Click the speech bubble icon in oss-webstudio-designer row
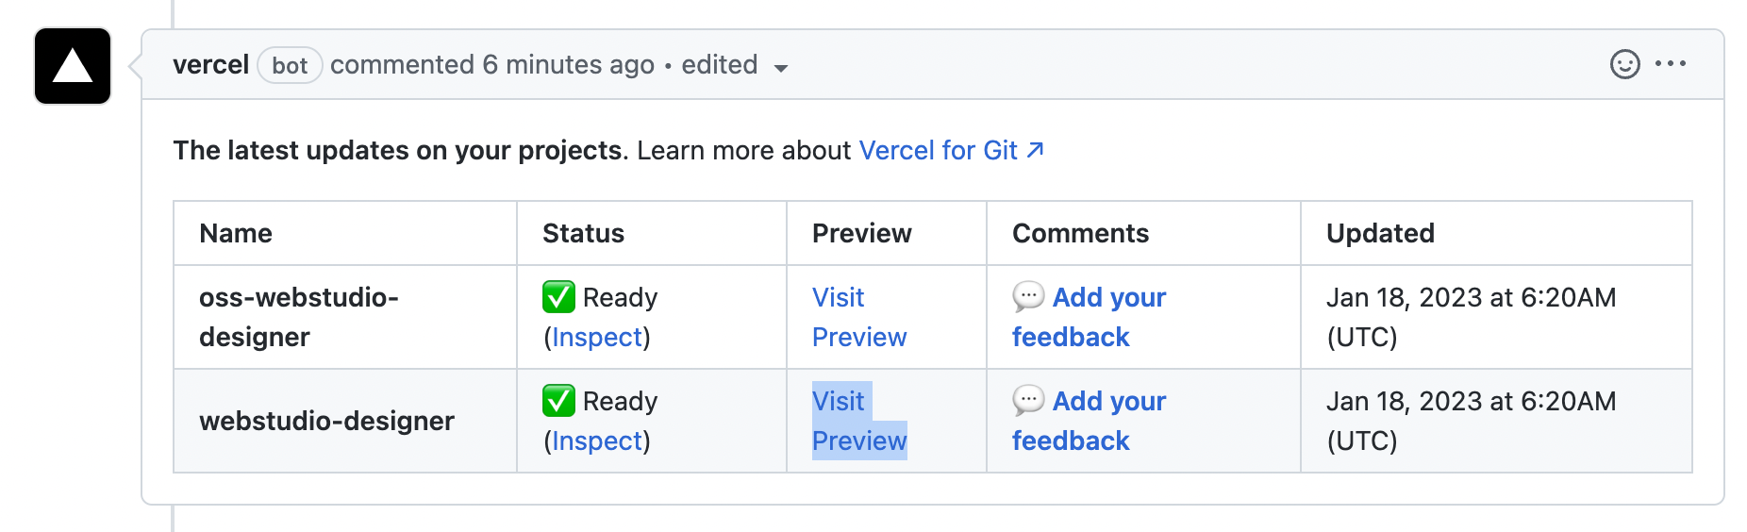 1028,296
